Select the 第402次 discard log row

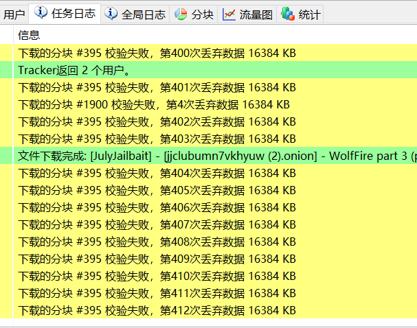157,121
